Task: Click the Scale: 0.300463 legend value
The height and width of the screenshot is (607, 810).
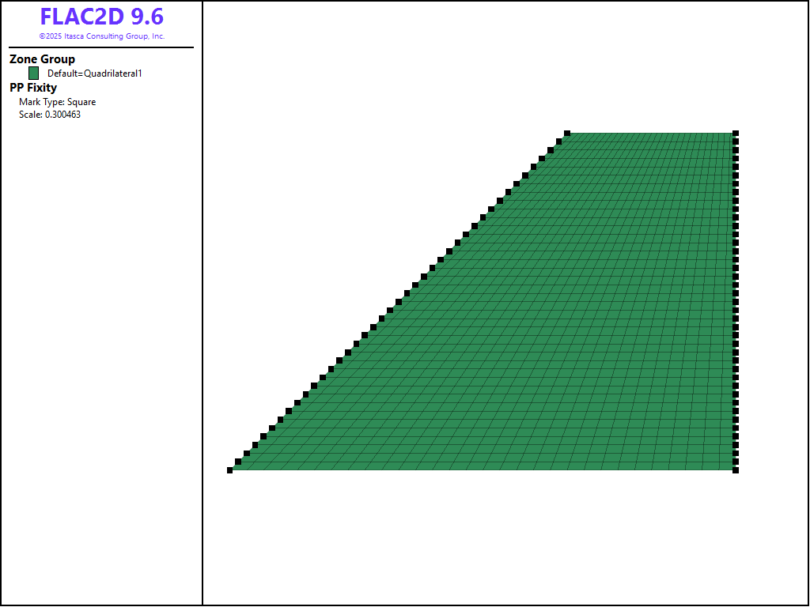Action: 50,115
